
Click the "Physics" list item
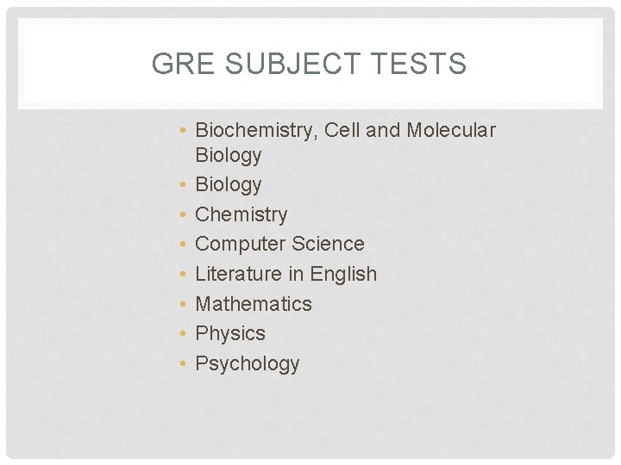click(230, 333)
